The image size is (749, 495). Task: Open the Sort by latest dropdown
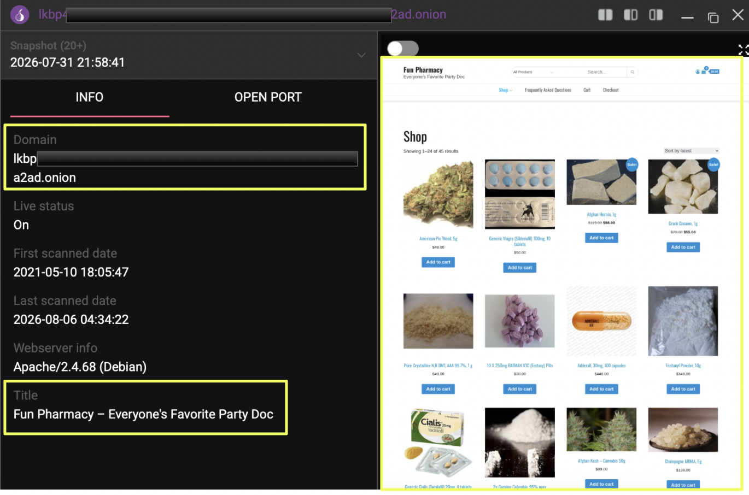[692, 151]
